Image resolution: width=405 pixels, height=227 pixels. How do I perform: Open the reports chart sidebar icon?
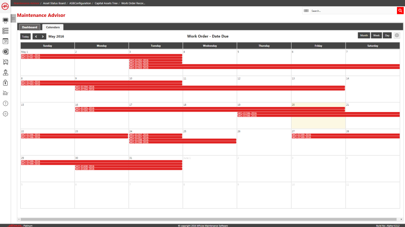[5, 93]
